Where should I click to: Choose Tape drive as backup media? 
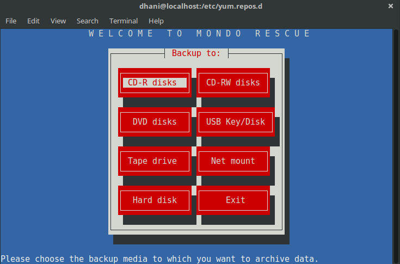click(155, 161)
